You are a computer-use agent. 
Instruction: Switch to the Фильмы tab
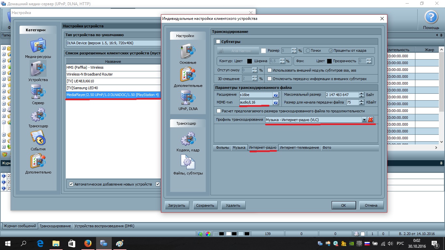(223, 148)
